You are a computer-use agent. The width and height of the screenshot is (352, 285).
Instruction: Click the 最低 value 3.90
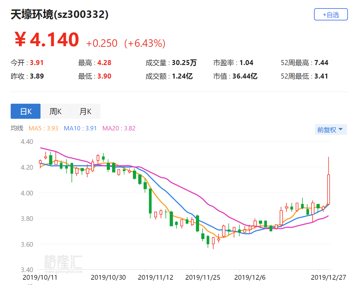click(x=104, y=76)
